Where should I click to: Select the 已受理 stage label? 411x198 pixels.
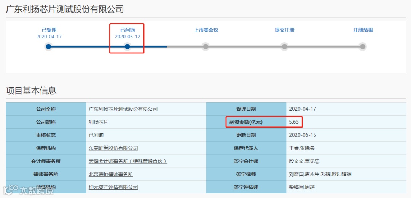point(49,30)
